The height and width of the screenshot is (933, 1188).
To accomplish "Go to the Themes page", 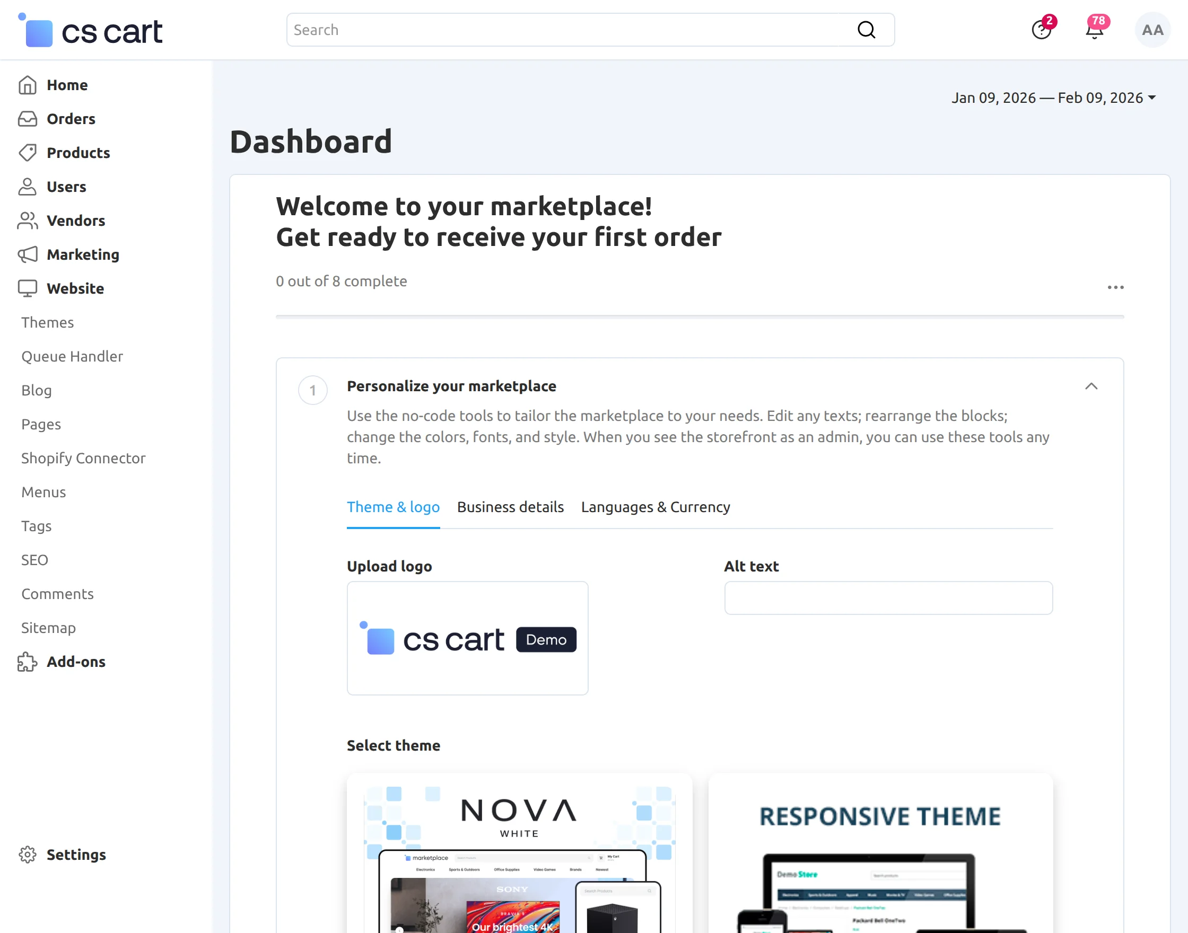I will point(47,322).
